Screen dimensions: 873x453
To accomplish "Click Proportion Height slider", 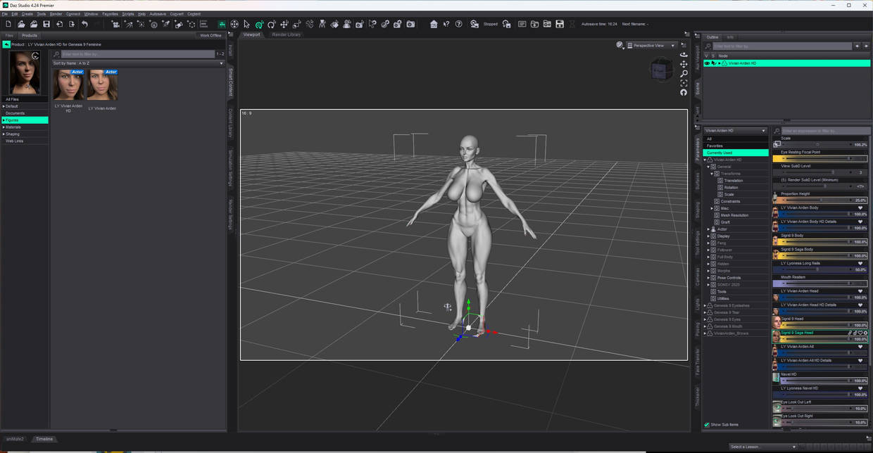I will coord(820,200).
